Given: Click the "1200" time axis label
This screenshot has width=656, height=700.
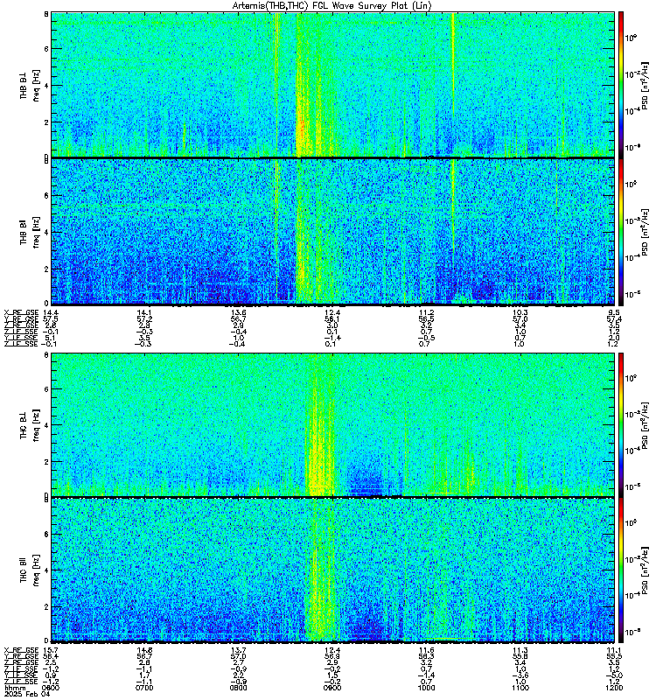Looking at the screenshot, I should 614,688.
